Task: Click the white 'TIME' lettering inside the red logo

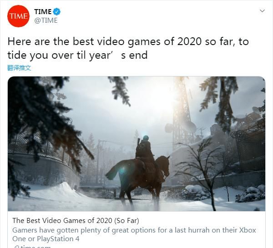Action: pyautogui.click(x=19, y=16)
